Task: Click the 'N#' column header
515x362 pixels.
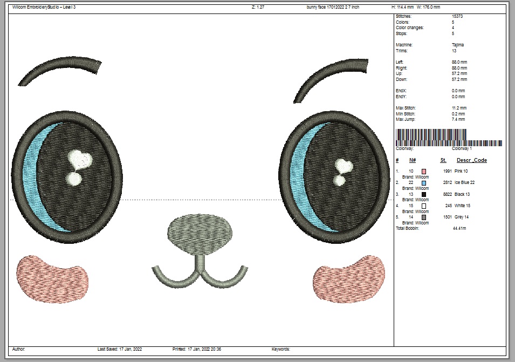Action: [x=412, y=160]
